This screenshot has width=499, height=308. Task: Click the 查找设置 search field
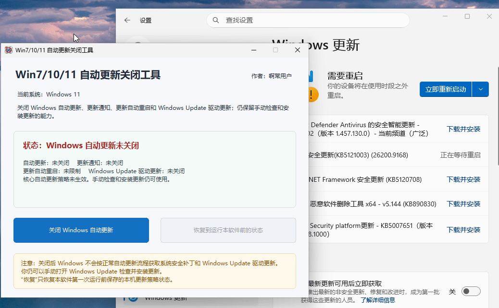308,20
